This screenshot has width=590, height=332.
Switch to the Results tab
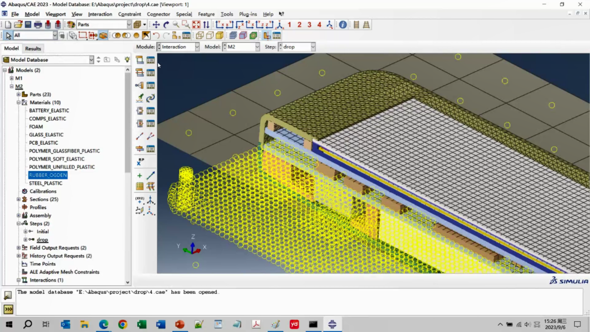click(x=33, y=48)
